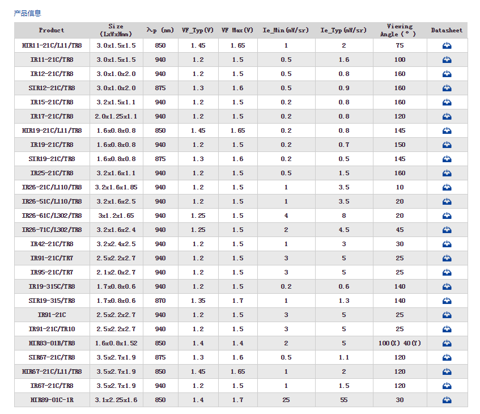480x414 pixels.
Task: Download datasheet for IR95-21C/TR7
Action: tap(447, 272)
